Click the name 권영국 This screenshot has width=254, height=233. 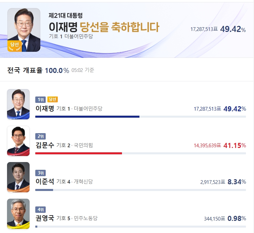(45, 218)
